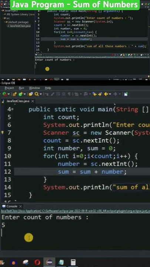150x267 pixels.
Task: Click the greyed Forward navigation arrow
Action: click(x=115, y=94)
